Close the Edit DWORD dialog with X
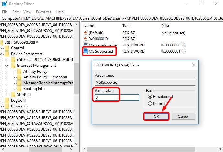 (x=193, y=65)
